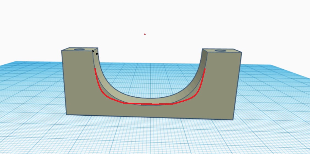This screenshot has width=310, height=154.
Task: Select the lower black circle marker near the curve
Action: (x=97, y=54)
